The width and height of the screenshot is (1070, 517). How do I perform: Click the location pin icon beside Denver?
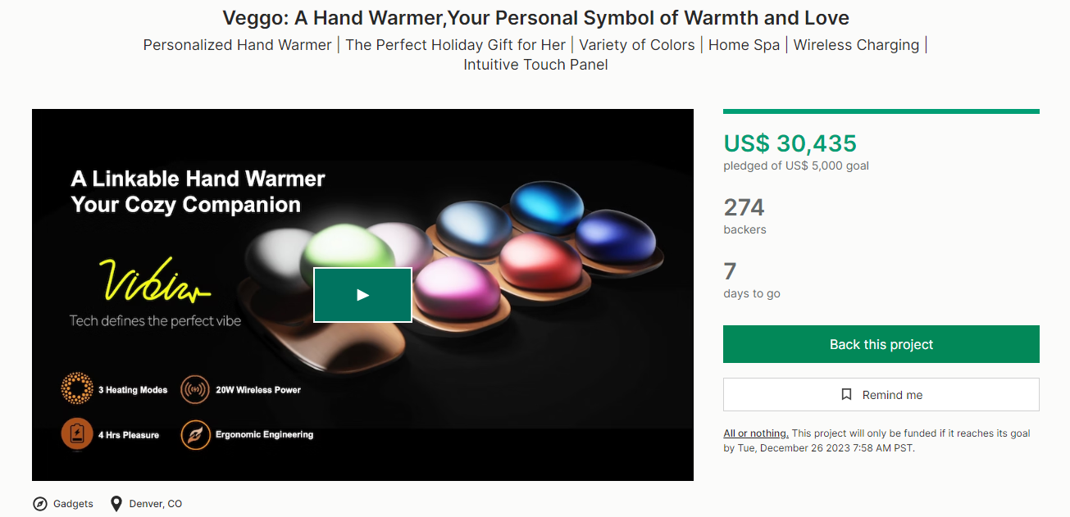[x=116, y=504]
